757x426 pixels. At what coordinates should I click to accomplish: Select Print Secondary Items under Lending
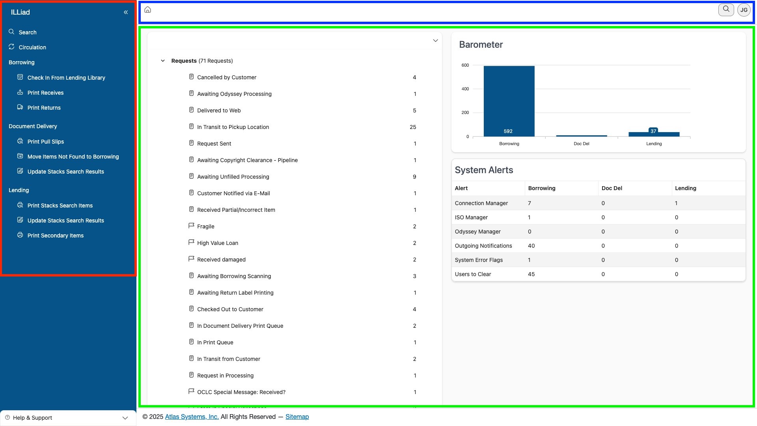click(56, 235)
